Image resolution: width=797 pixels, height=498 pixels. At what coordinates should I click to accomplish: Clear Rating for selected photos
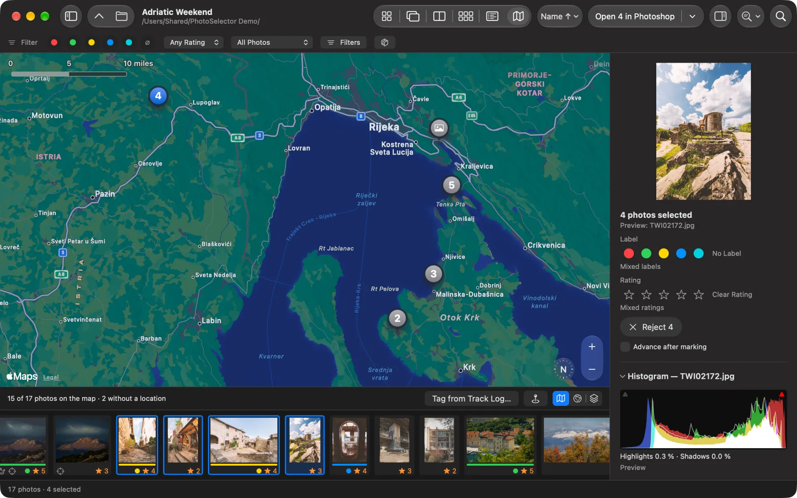732,294
